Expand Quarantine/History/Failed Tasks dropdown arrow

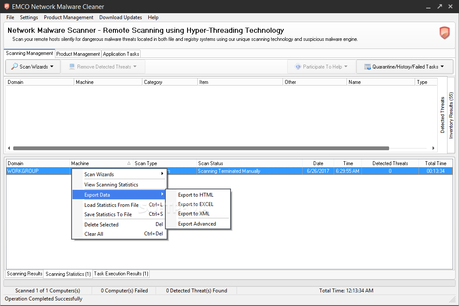coord(442,67)
